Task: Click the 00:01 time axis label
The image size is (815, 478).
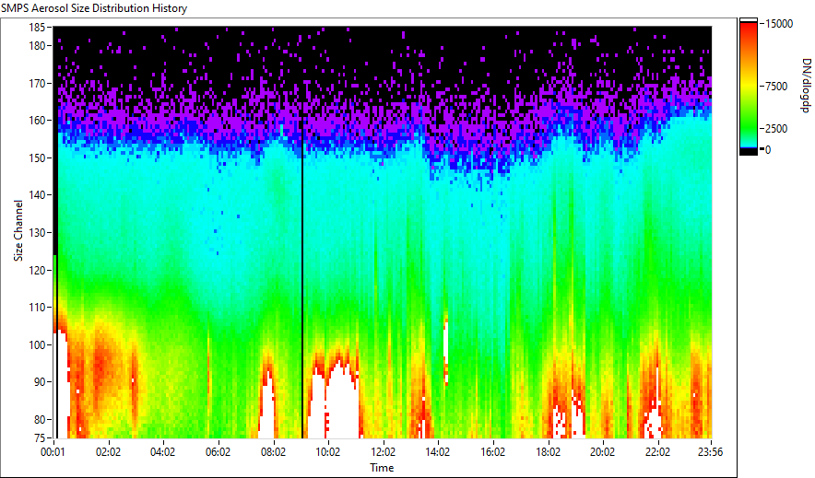Action: click(x=53, y=452)
